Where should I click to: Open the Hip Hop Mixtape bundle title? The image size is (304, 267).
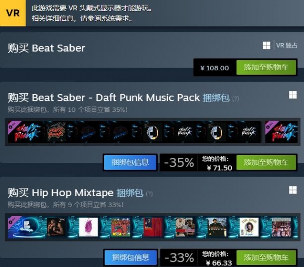click(x=72, y=193)
